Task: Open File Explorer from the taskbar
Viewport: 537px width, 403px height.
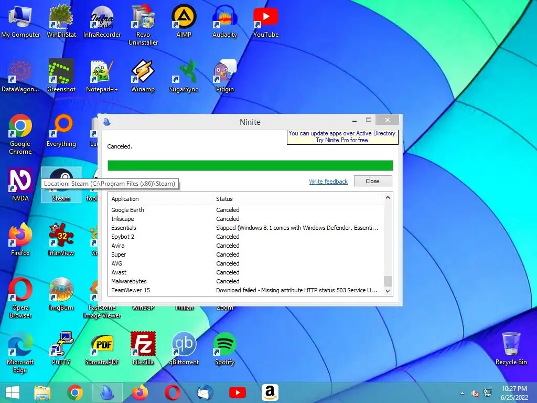Action: [x=42, y=393]
